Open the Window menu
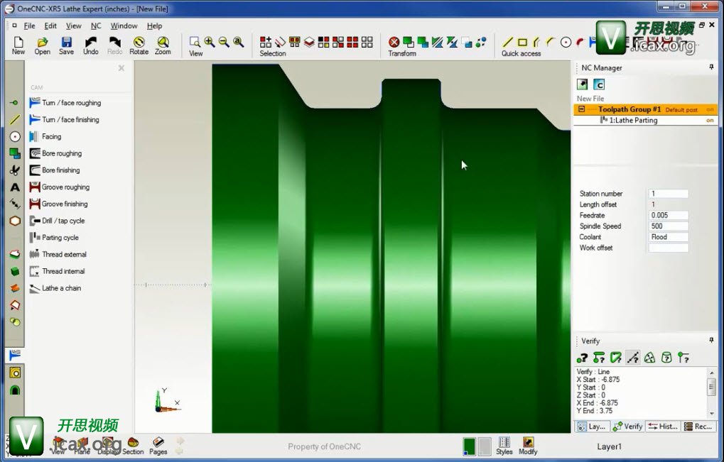This screenshot has width=724, height=462. point(124,26)
